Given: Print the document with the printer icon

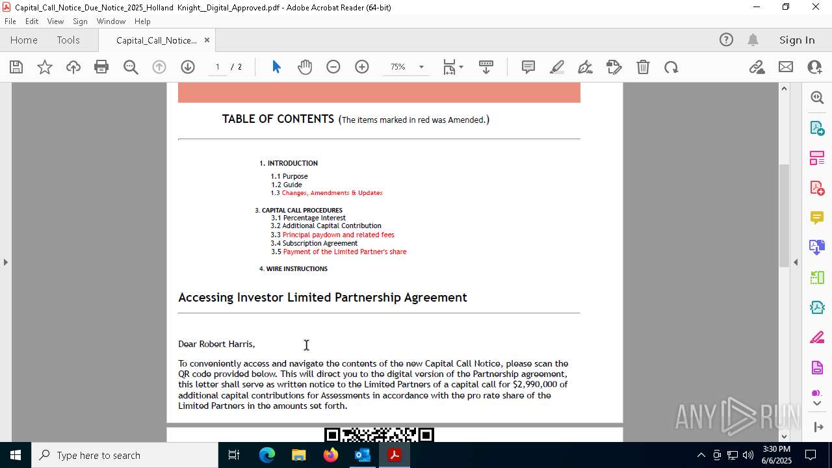Looking at the screenshot, I should (x=101, y=67).
